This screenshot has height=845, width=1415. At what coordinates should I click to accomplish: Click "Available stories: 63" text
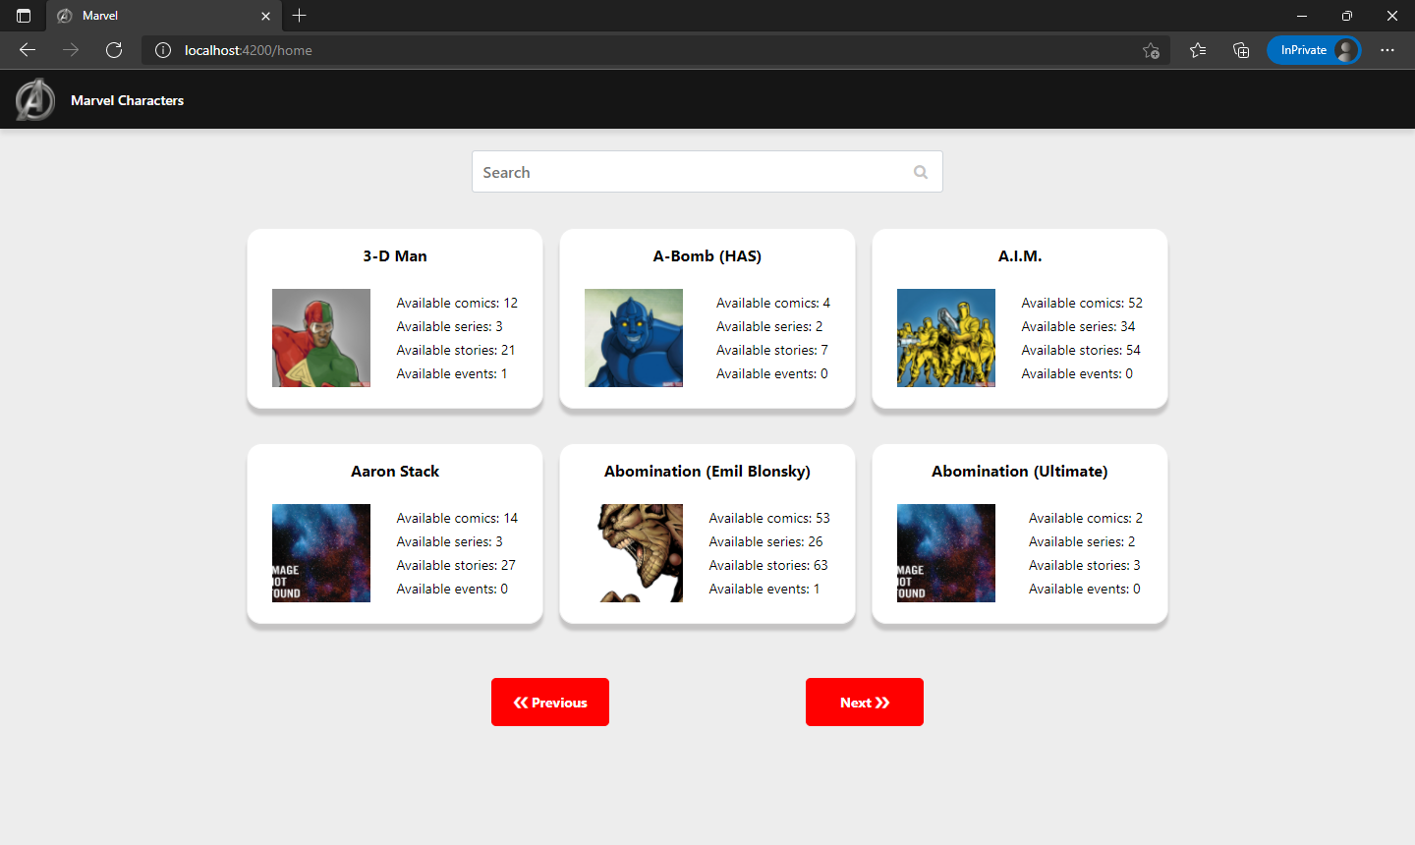pos(768,565)
